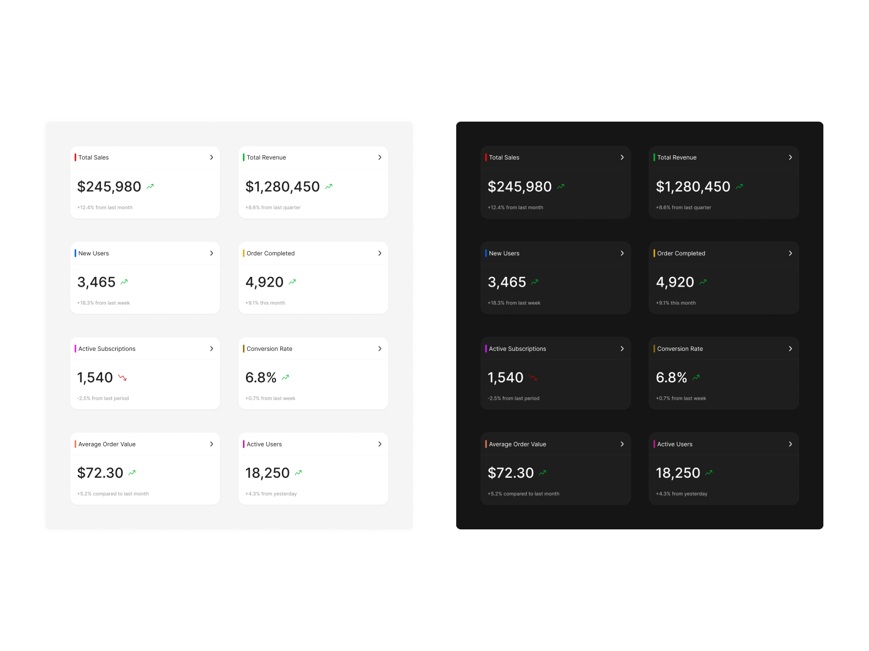The image size is (869, 651).
Task: Click the red accent bar on Total Sales
Action: tap(75, 157)
